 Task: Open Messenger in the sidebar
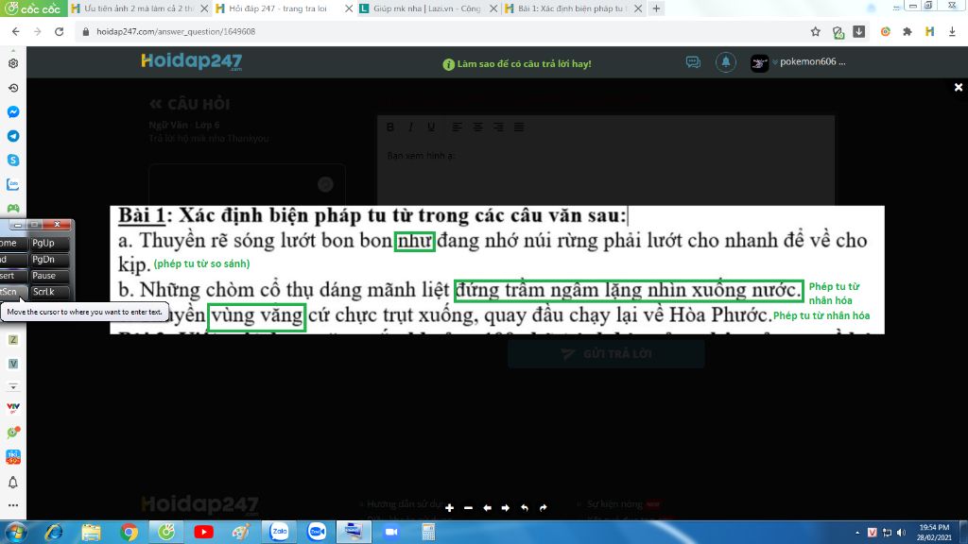tap(13, 112)
